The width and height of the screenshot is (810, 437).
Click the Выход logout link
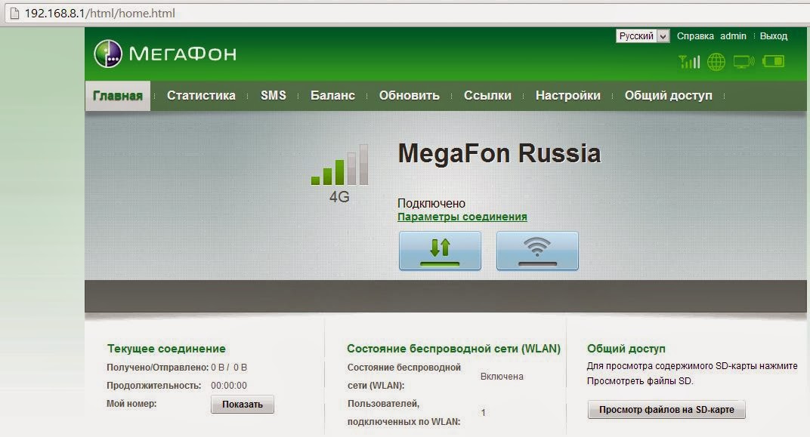[774, 36]
